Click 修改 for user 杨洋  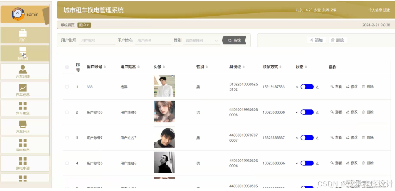352,87
